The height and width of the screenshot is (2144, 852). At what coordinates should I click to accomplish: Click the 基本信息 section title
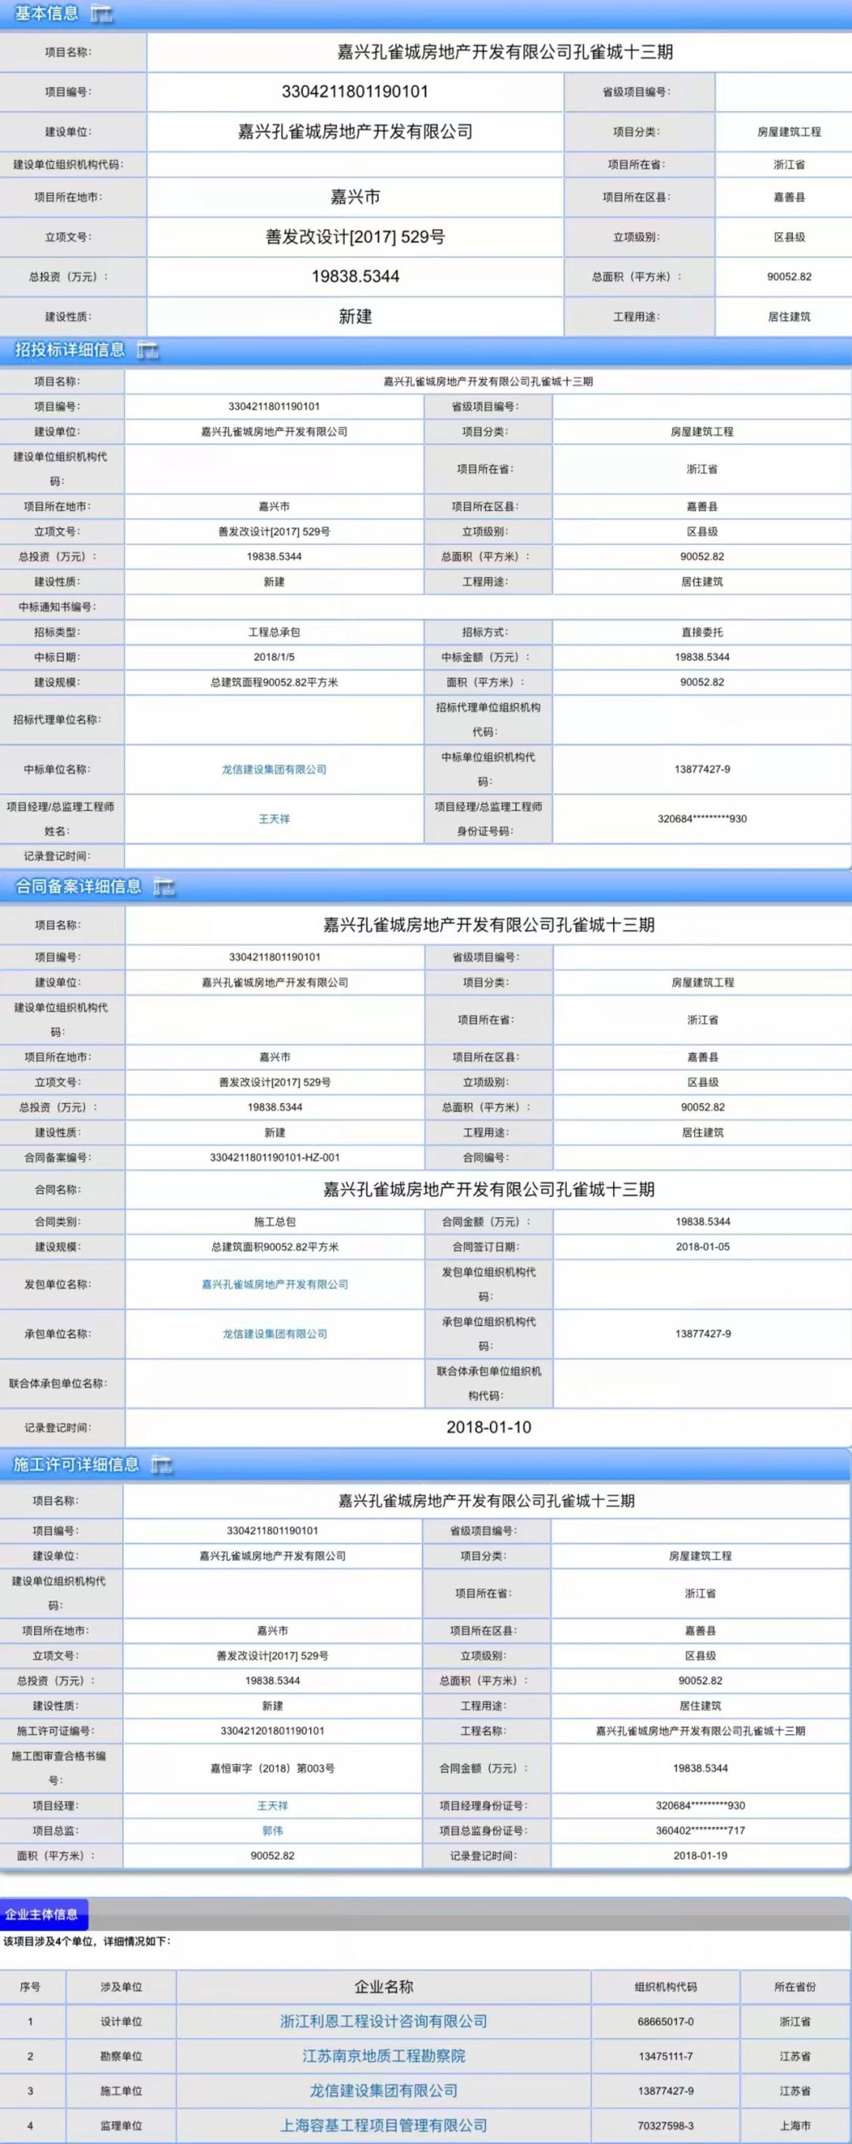click(46, 13)
